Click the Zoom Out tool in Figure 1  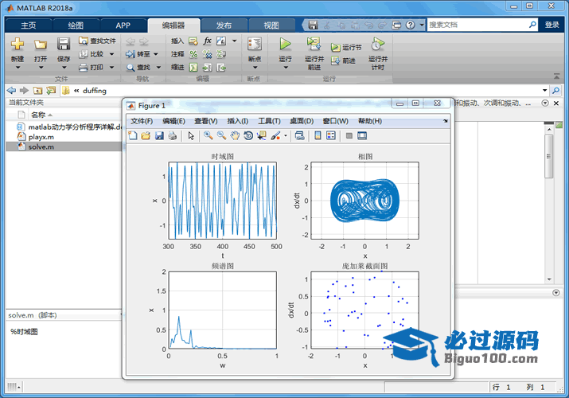click(x=221, y=135)
